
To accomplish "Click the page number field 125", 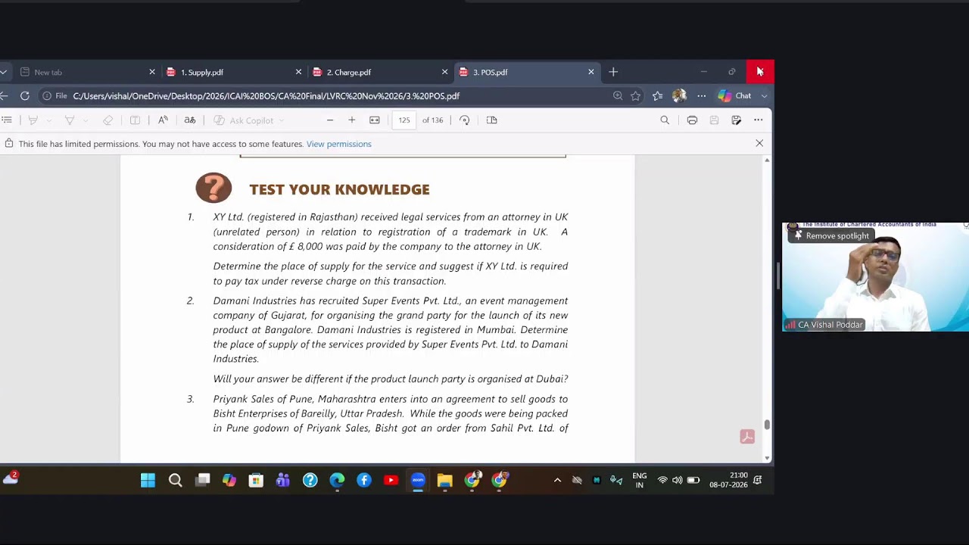I will pyautogui.click(x=404, y=120).
